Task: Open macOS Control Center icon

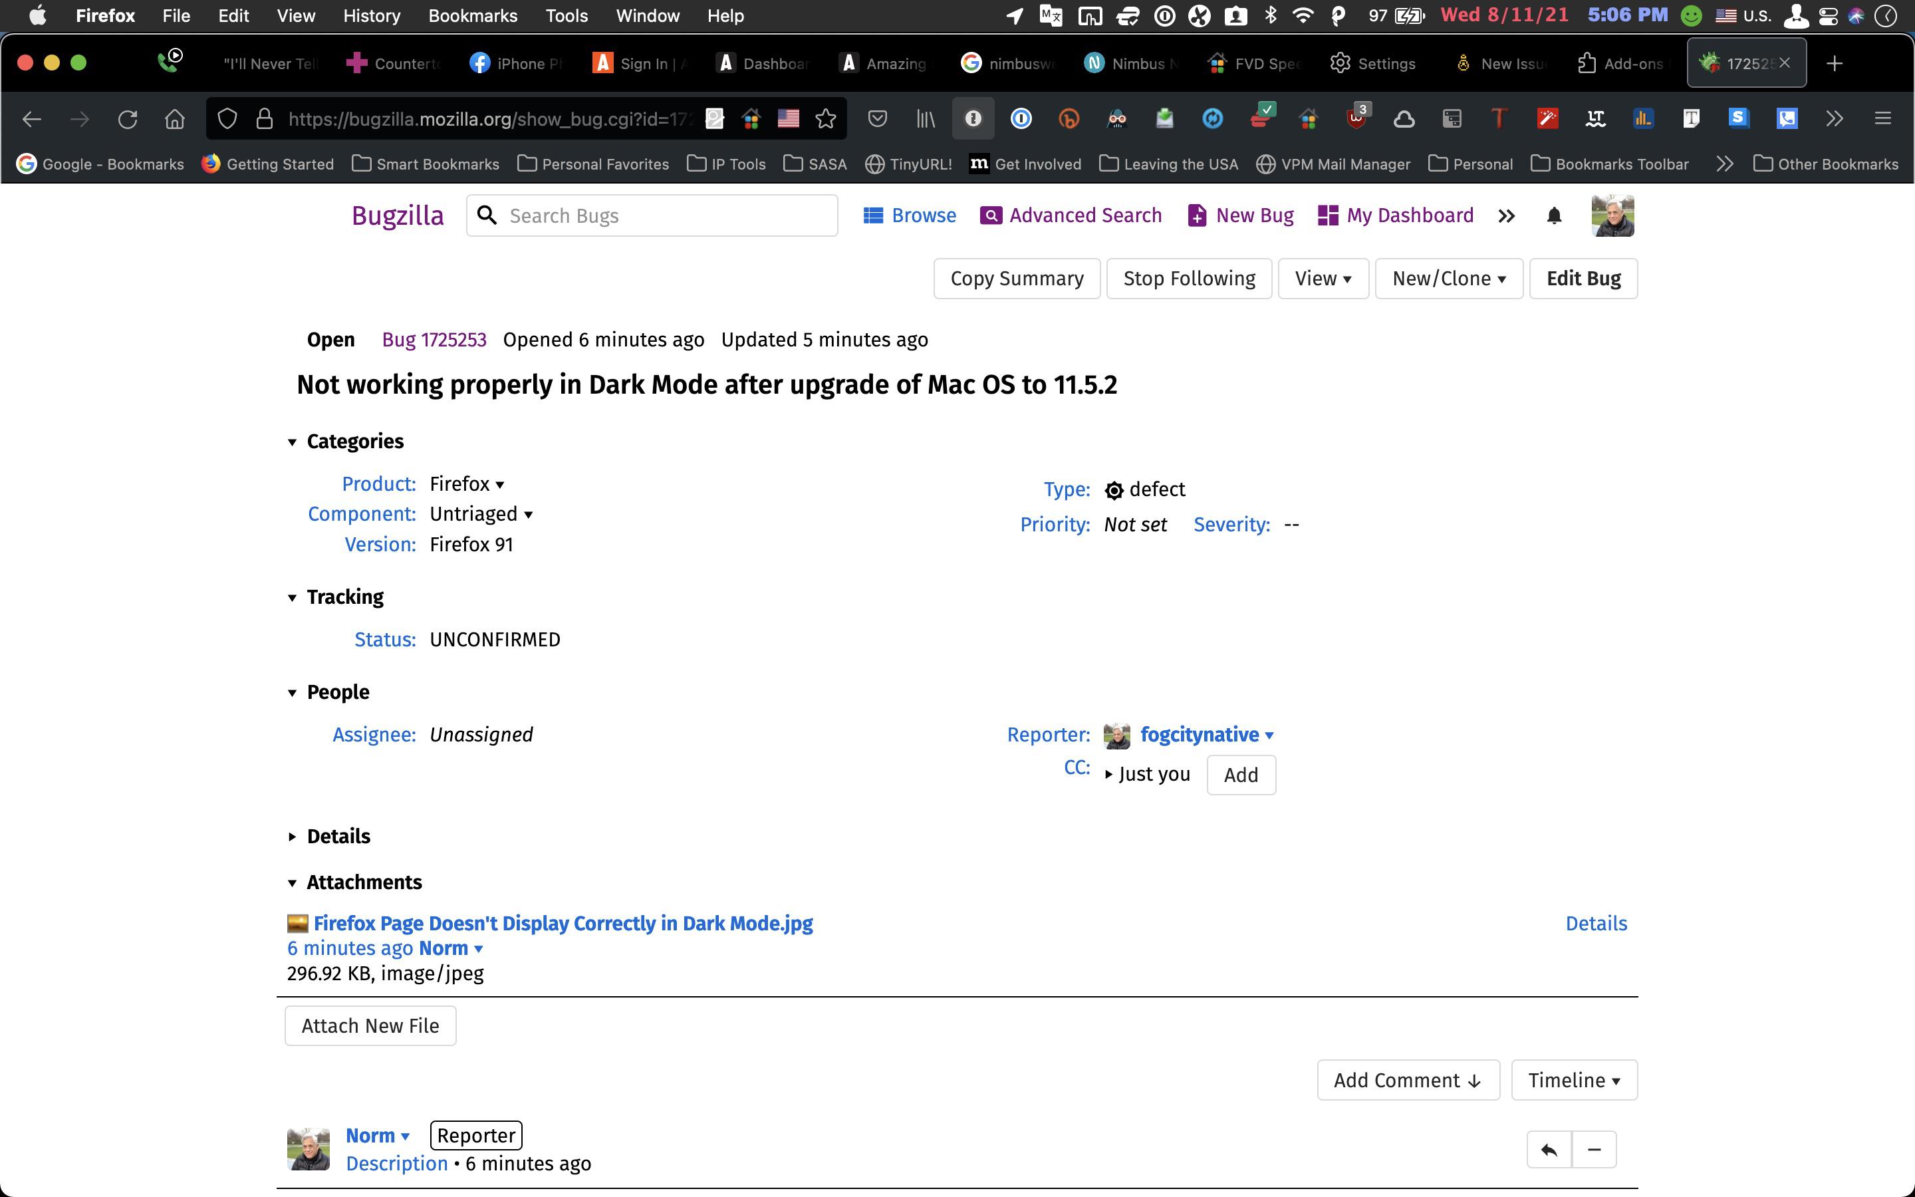Action: tap(1828, 16)
